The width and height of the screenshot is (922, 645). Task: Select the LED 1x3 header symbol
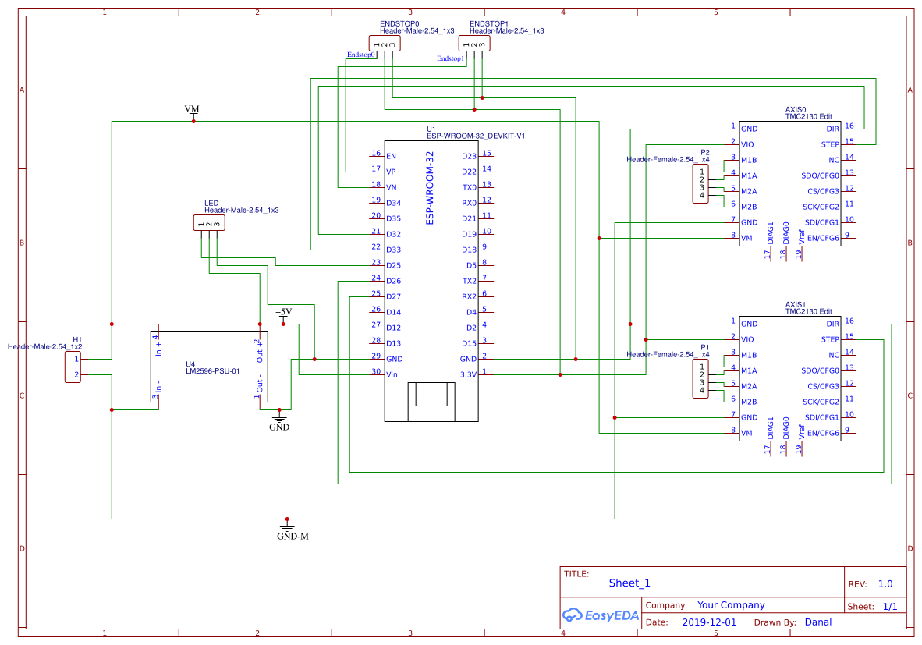[x=209, y=222]
